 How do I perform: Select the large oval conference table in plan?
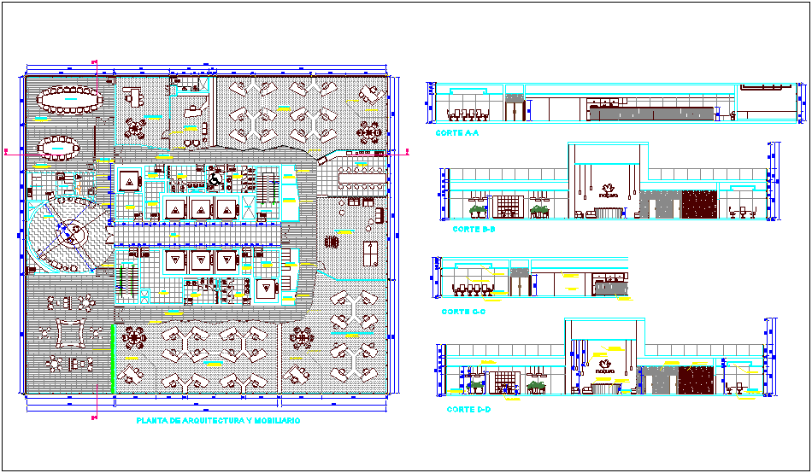70,98
